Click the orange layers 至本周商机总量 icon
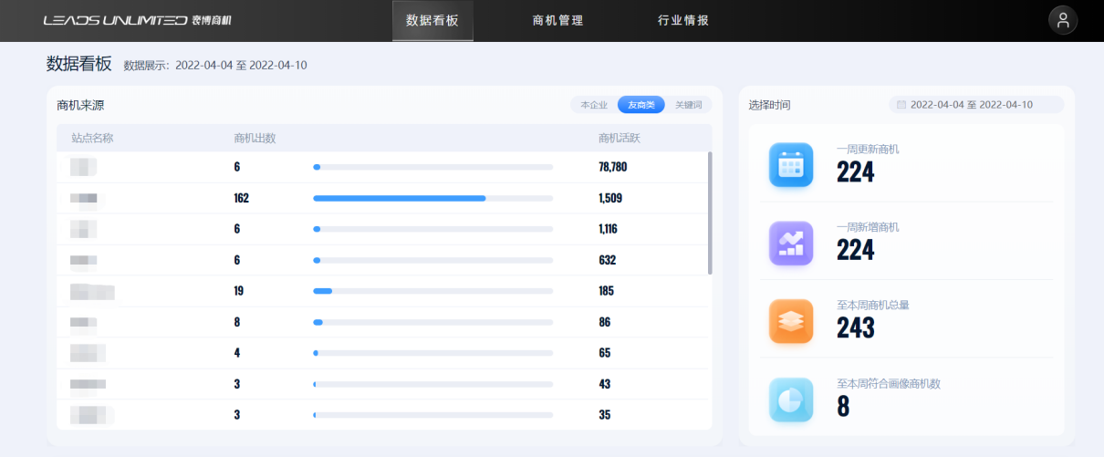Viewport: 1104px width, 457px height. click(x=790, y=321)
